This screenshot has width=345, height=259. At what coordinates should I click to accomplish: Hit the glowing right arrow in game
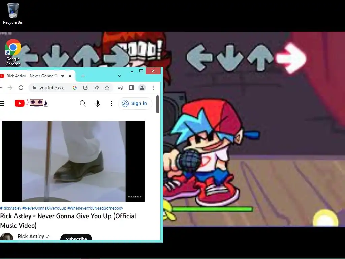tap(291, 58)
